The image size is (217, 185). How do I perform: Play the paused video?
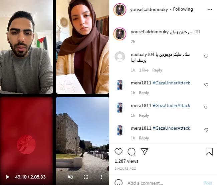click(x=8, y=177)
